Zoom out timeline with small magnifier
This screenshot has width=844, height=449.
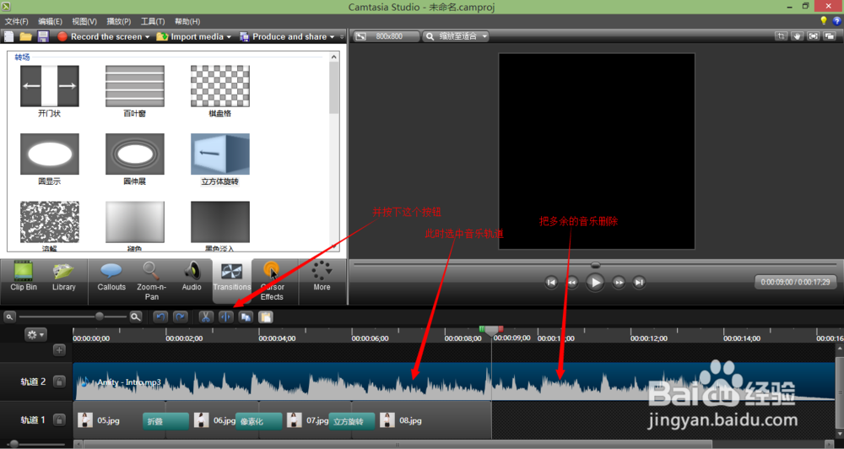pos(9,317)
